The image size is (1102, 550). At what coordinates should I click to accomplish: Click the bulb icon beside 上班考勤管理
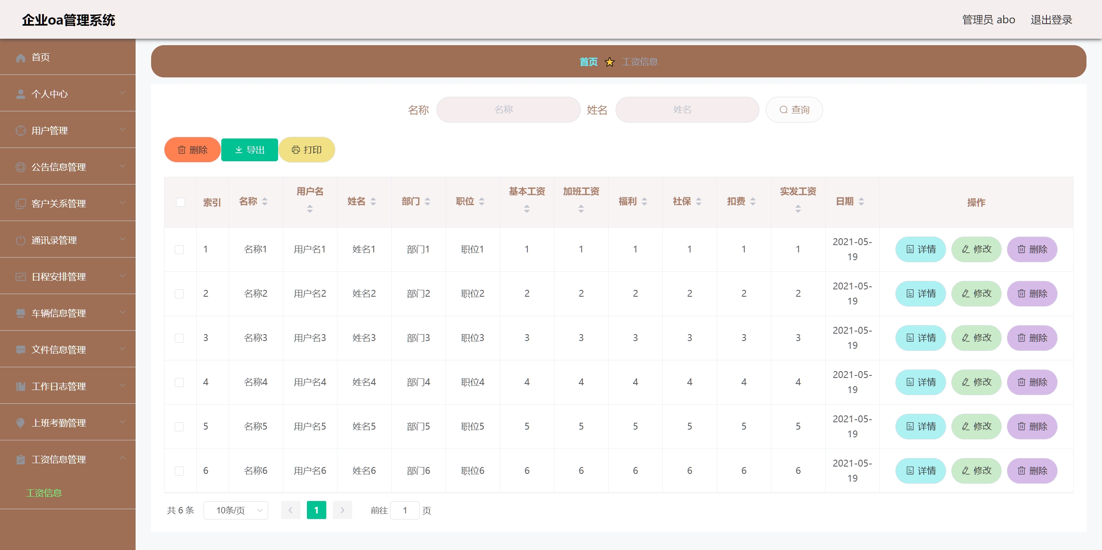(21, 423)
